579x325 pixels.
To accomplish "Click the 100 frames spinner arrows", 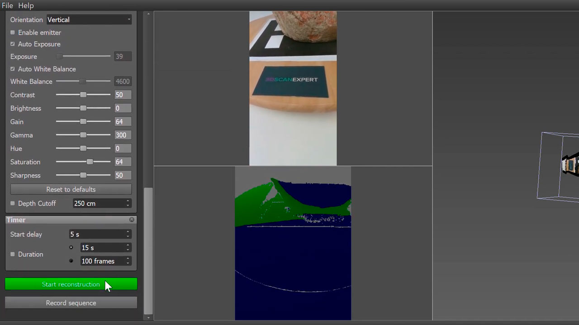I will tap(128, 261).
